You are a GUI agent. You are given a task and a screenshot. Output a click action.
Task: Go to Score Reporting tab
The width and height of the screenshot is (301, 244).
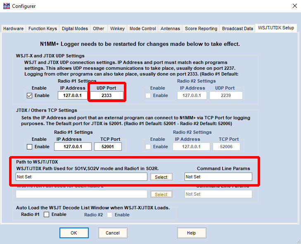point(201,28)
